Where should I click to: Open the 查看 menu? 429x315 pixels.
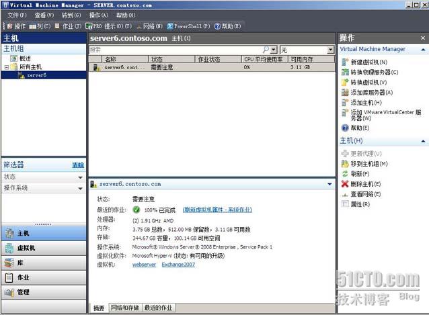pyautogui.click(x=44, y=15)
